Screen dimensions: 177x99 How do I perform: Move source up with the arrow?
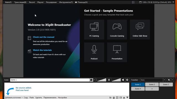124,98
